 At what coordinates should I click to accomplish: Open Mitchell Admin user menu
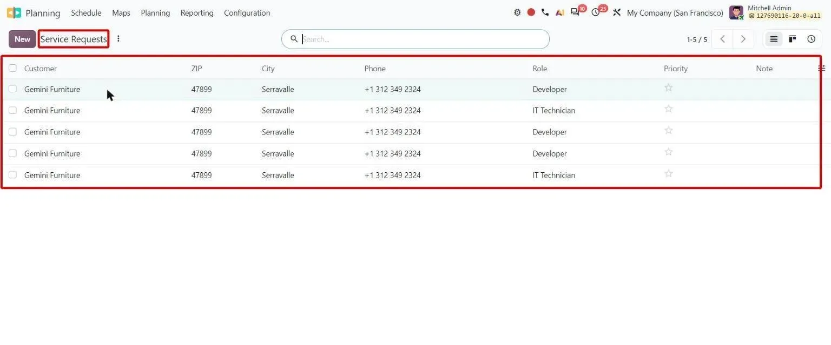(775, 12)
